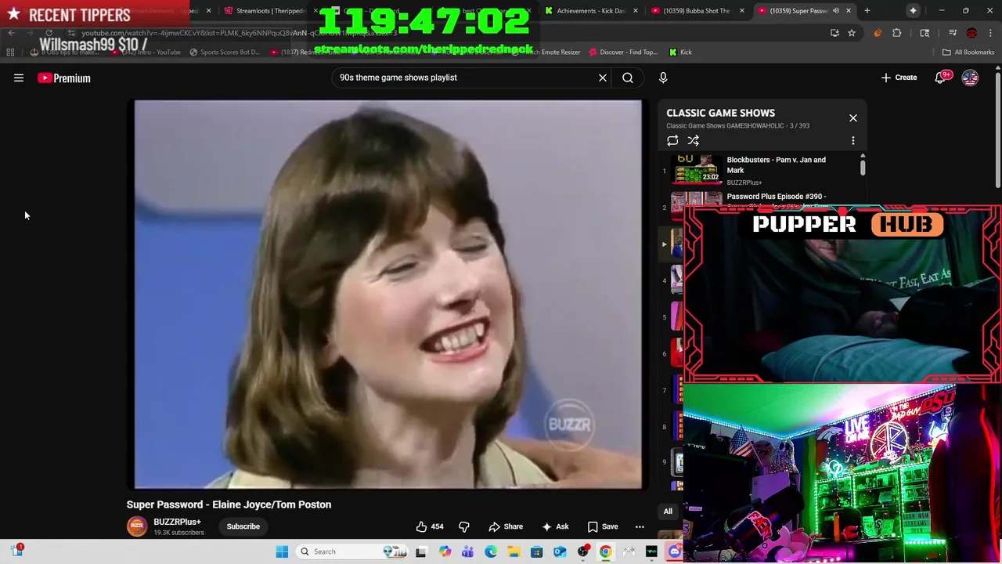Go to YouTube Premium home logo

[64, 78]
